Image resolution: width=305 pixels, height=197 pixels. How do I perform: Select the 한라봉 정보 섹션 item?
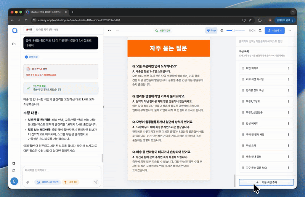pos(263,91)
